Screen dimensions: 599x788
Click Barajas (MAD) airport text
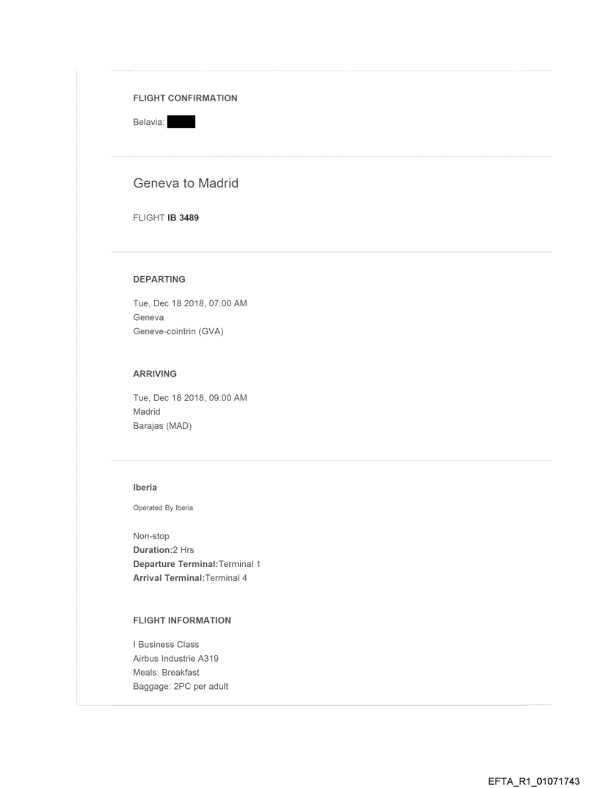point(162,425)
